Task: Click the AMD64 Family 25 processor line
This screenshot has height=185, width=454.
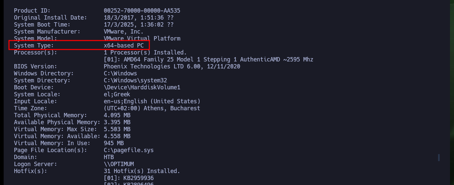Action: coord(209,59)
